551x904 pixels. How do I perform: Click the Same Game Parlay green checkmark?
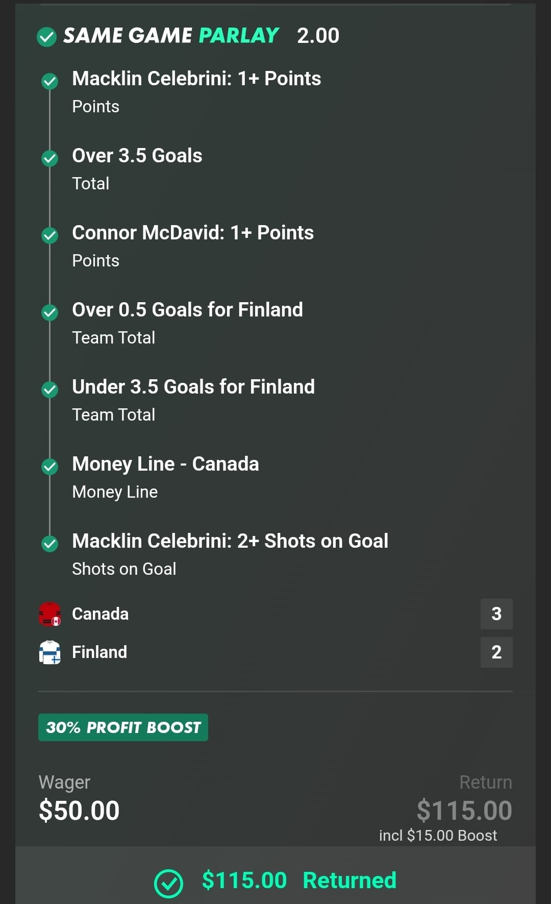(47, 37)
